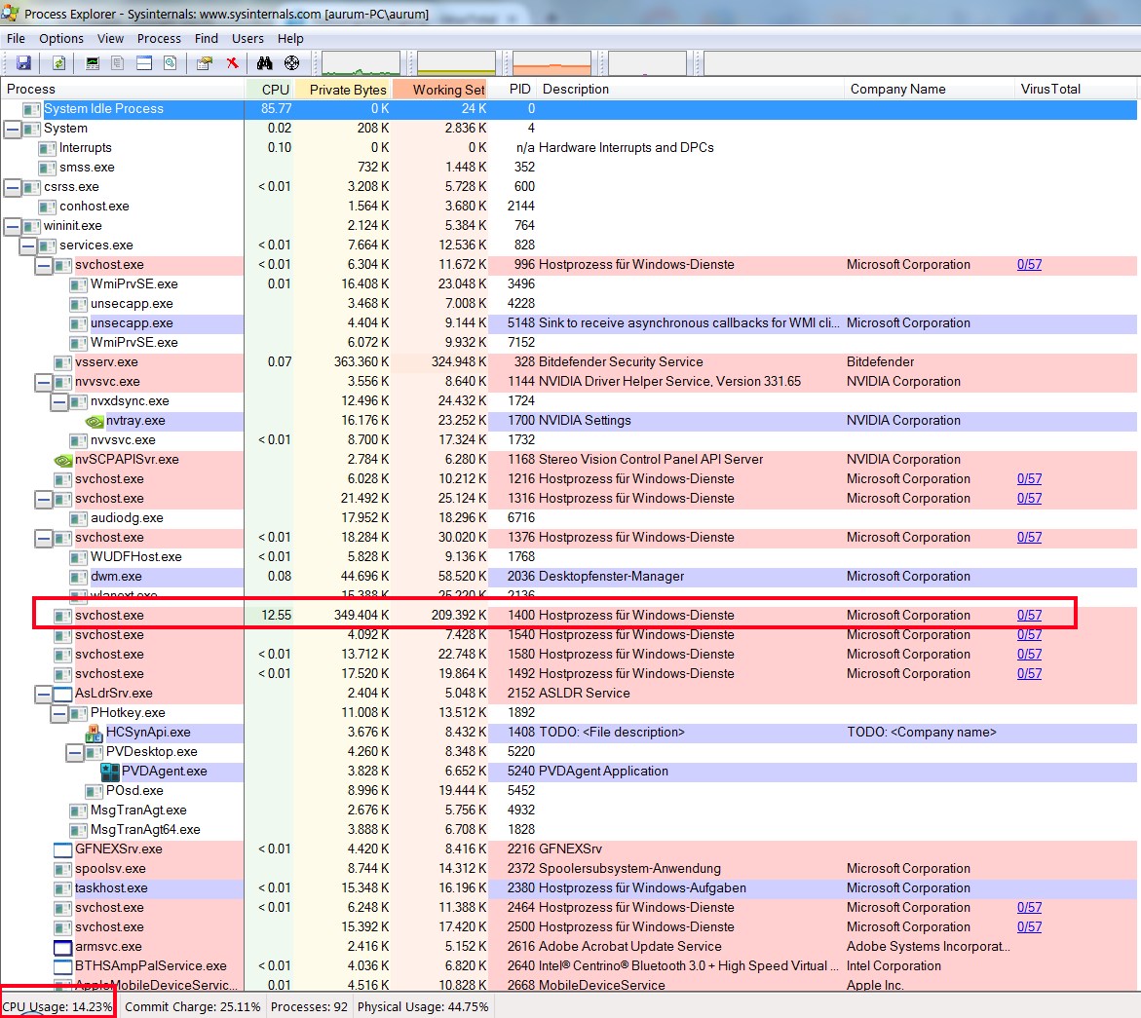
Task: Open the Find menu
Action: pyautogui.click(x=206, y=39)
